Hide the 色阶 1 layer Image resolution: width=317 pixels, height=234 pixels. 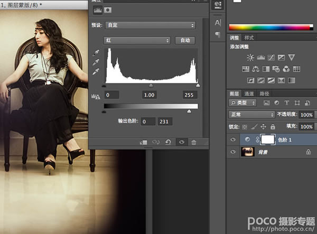coord(233,138)
